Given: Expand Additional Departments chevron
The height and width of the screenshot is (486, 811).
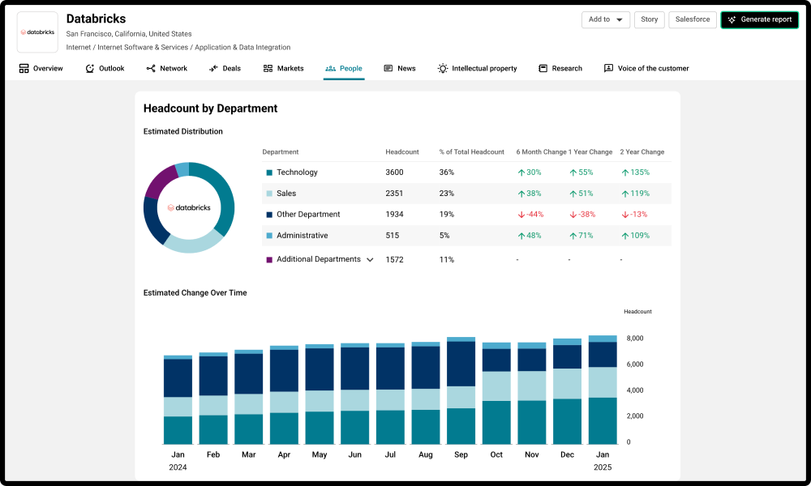Looking at the screenshot, I should coord(370,260).
